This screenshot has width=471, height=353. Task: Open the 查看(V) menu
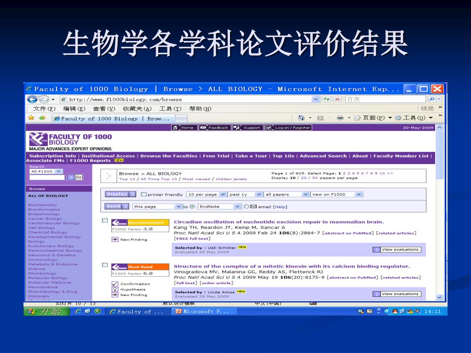coord(104,108)
